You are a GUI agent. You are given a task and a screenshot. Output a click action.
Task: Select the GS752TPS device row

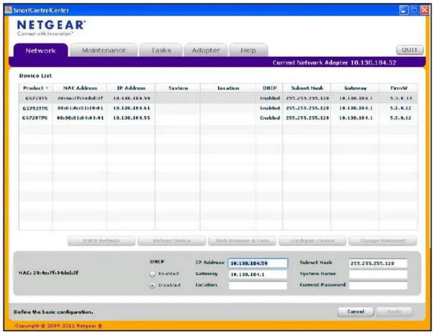tap(218, 108)
